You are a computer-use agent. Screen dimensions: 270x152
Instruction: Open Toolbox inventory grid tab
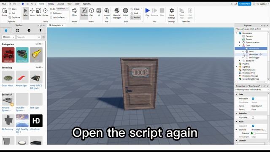17,30
